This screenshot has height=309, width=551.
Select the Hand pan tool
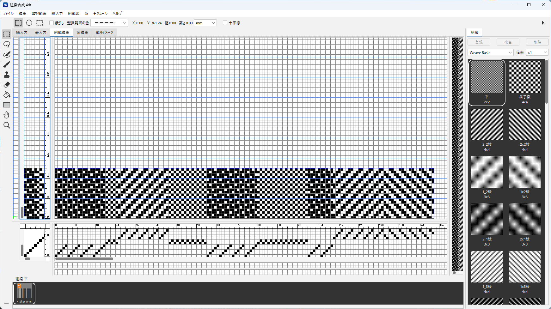tap(7, 115)
